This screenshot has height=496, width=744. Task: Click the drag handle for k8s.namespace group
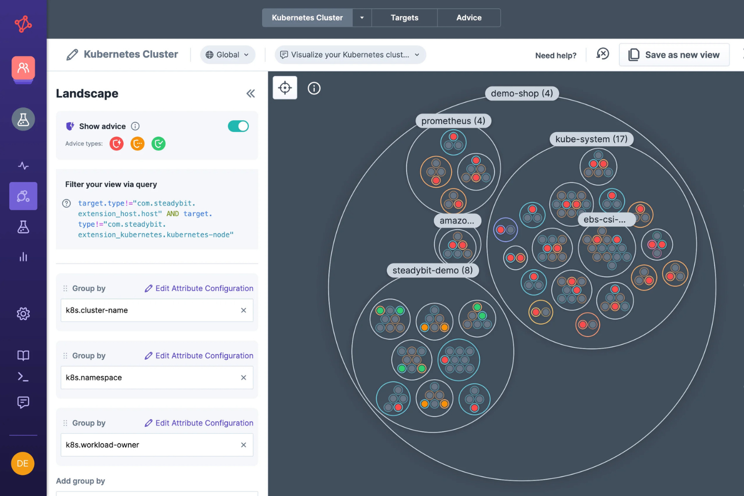(x=65, y=356)
